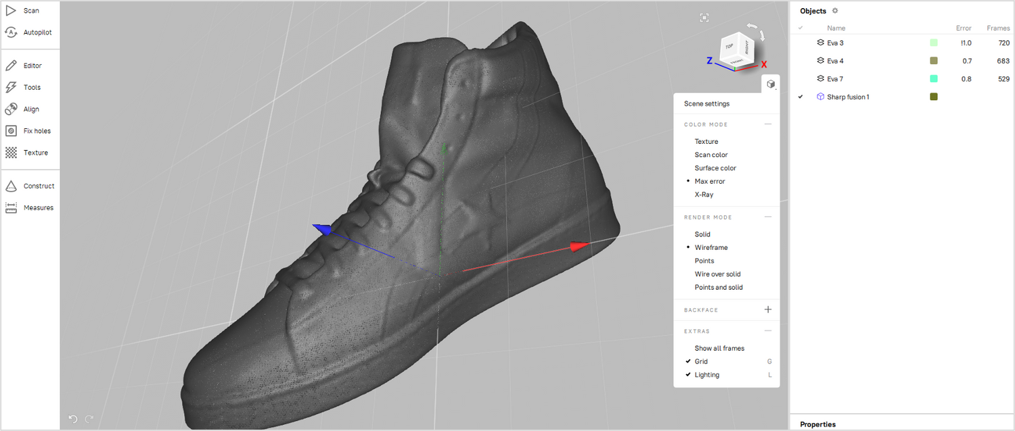The height and width of the screenshot is (431, 1015).
Task: Collapse the Color Mode section
Action: tap(768, 124)
